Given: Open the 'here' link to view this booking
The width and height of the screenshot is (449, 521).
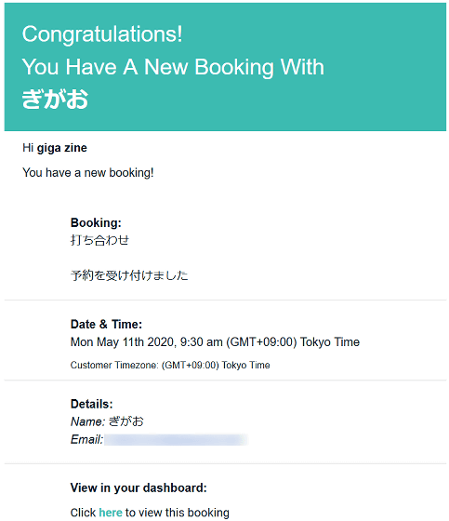Looking at the screenshot, I should tap(111, 512).
